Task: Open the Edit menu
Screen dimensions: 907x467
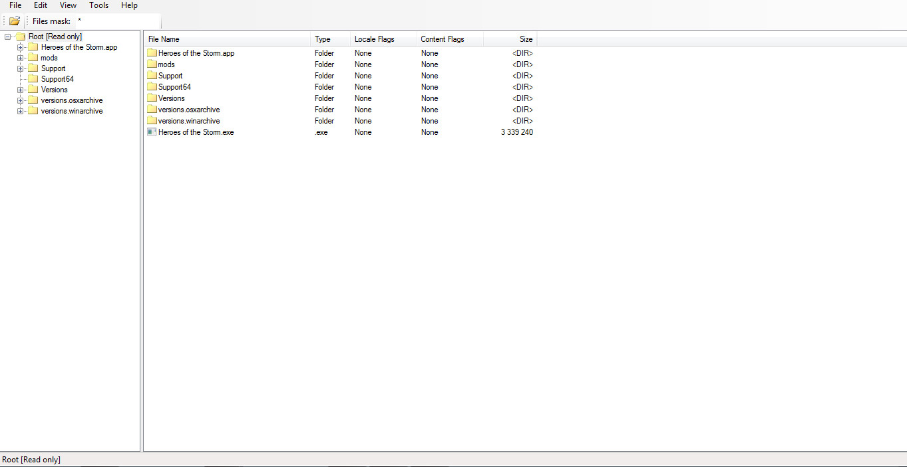Action: pyautogui.click(x=41, y=5)
